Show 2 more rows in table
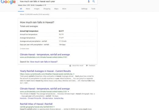This screenshot has height=110, width=159. [x=24, y=49]
